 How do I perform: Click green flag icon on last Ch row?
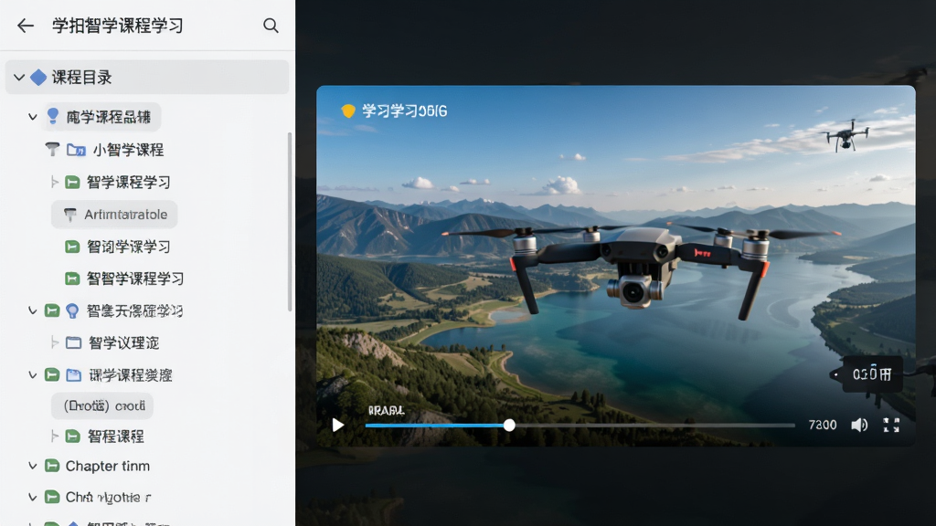[52, 497]
